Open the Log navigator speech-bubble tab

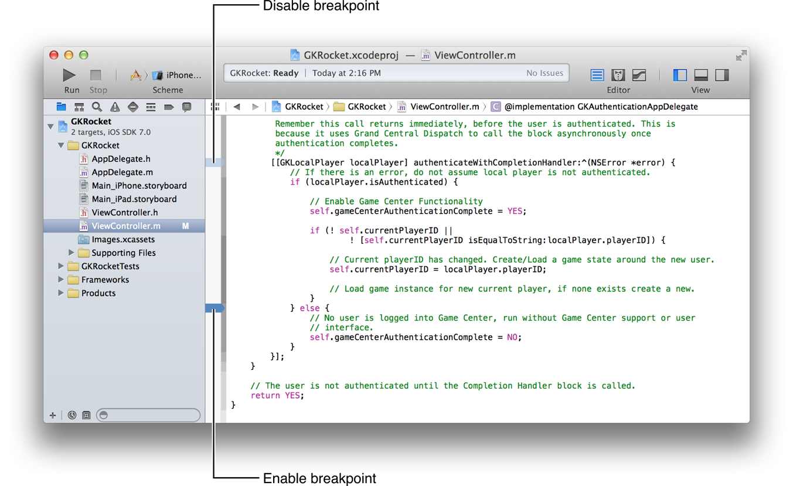pos(186,107)
